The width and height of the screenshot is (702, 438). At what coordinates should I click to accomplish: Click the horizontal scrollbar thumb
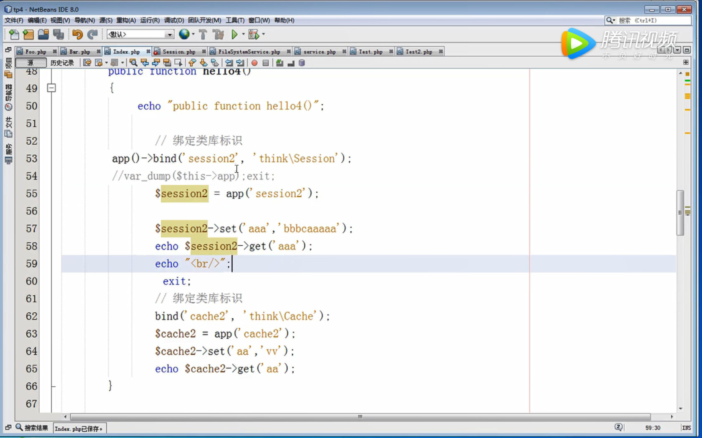point(360,416)
